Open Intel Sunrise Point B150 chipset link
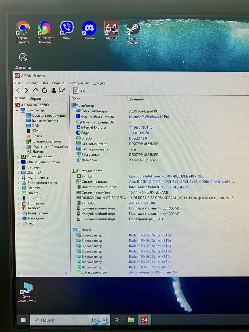 (x=158, y=187)
